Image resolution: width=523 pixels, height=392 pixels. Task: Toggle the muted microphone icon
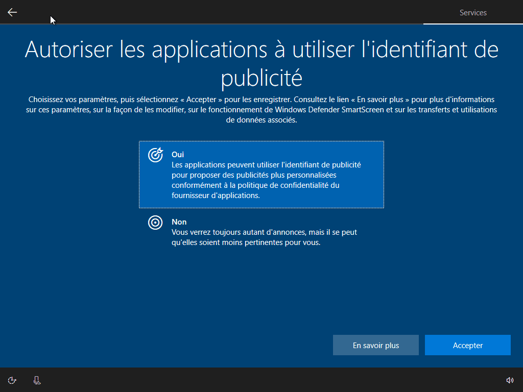(x=37, y=380)
